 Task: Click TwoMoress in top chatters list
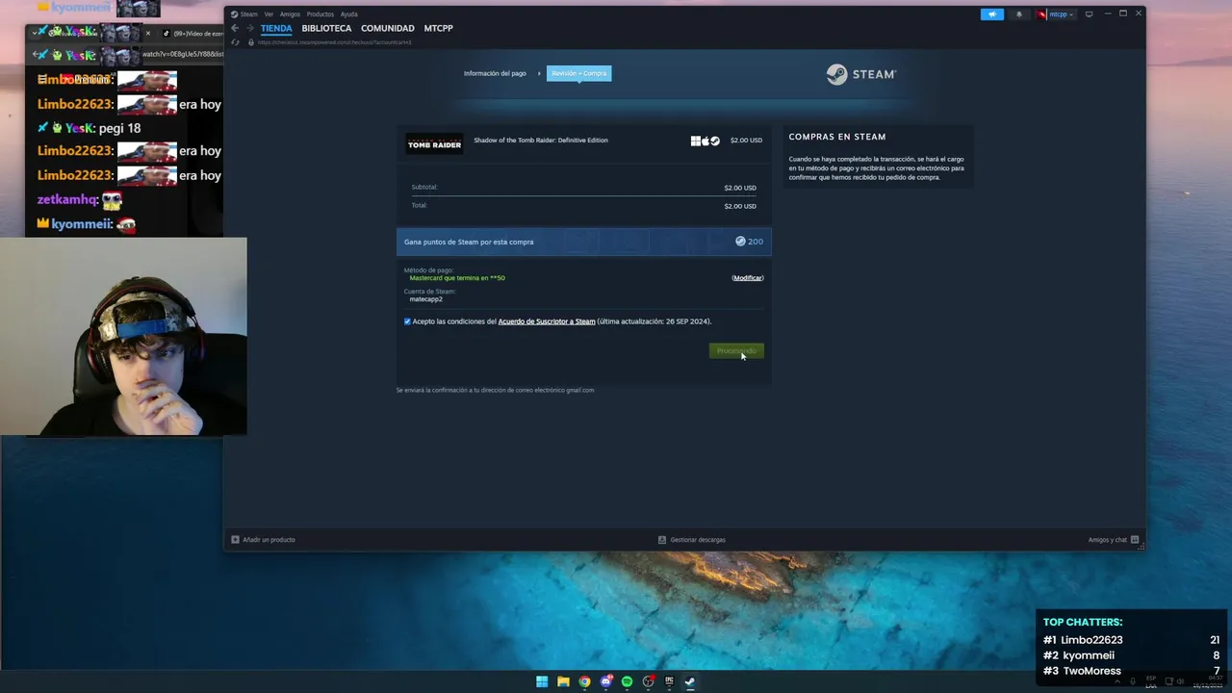(1091, 671)
